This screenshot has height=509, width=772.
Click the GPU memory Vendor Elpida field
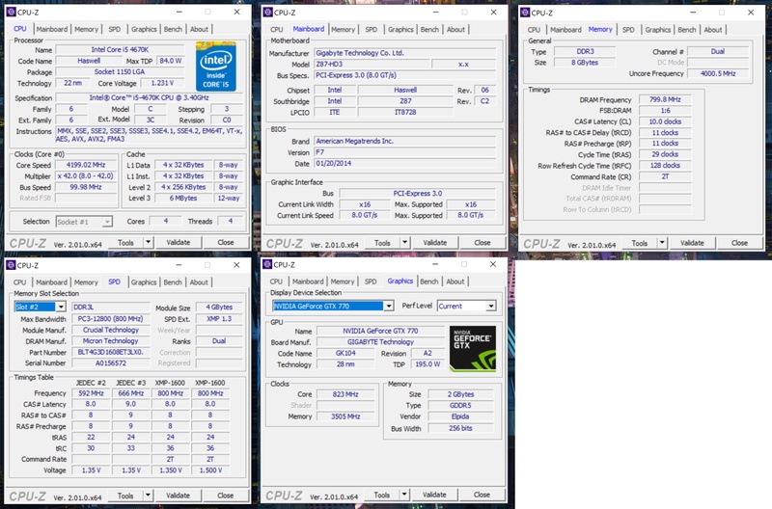coord(460,416)
